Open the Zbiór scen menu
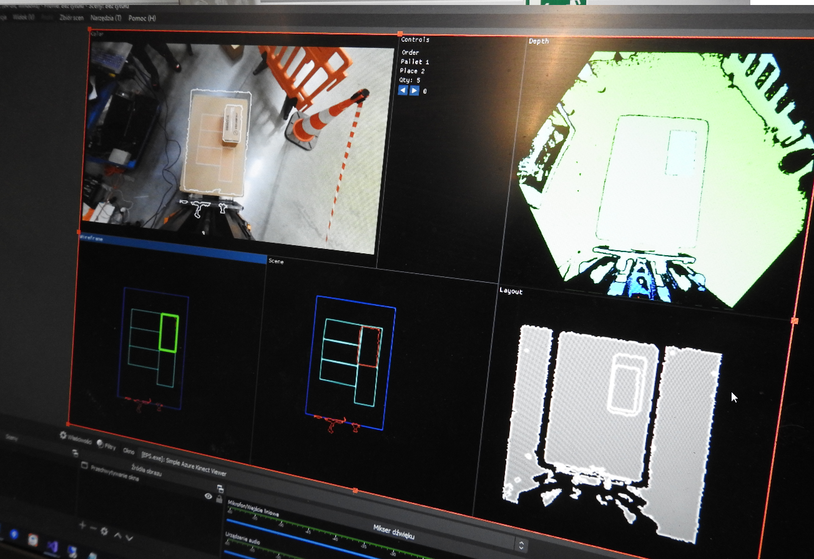This screenshot has height=559, width=814. tap(71, 18)
